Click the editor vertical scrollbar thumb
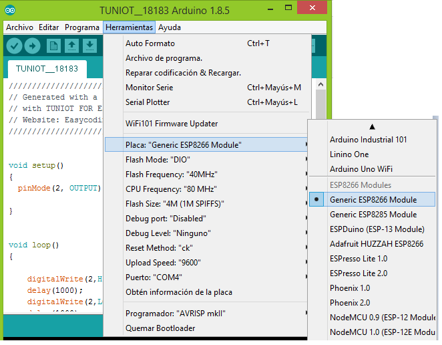This screenshot has height=345, width=442. (x=320, y=104)
